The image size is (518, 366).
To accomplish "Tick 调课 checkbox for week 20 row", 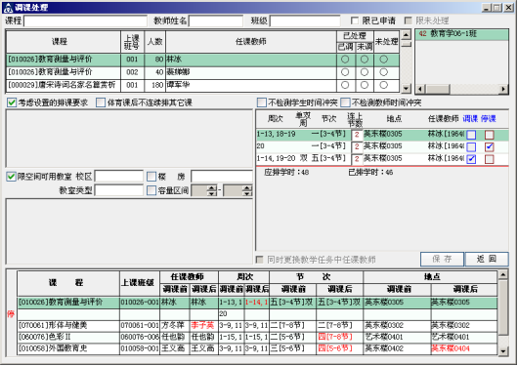I will click(471, 146).
